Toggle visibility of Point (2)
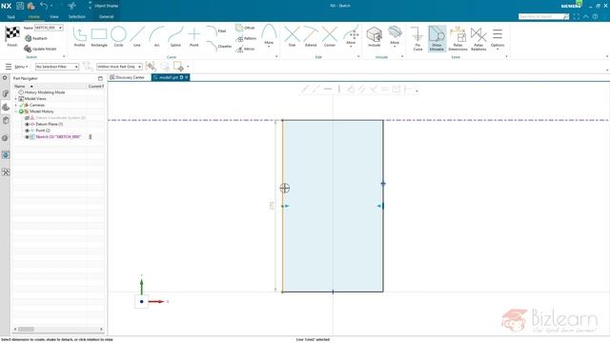The height and width of the screenshot is (343, 610). click(27, 131)
